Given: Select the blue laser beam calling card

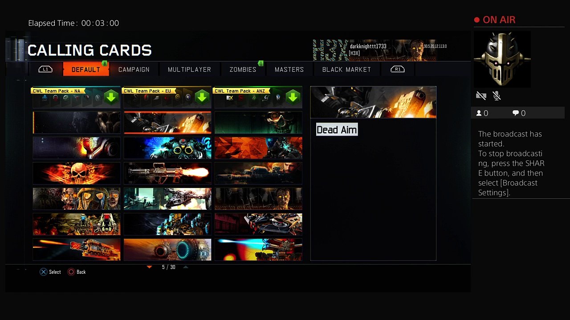Looking at the screenshot, I should pos(258,250).
